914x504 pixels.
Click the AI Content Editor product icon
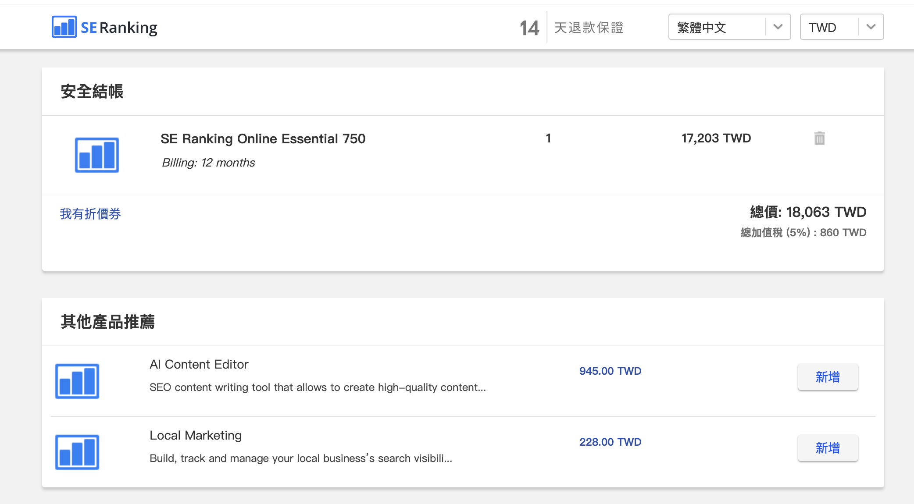pyautogui.click(x=77, y=381)
